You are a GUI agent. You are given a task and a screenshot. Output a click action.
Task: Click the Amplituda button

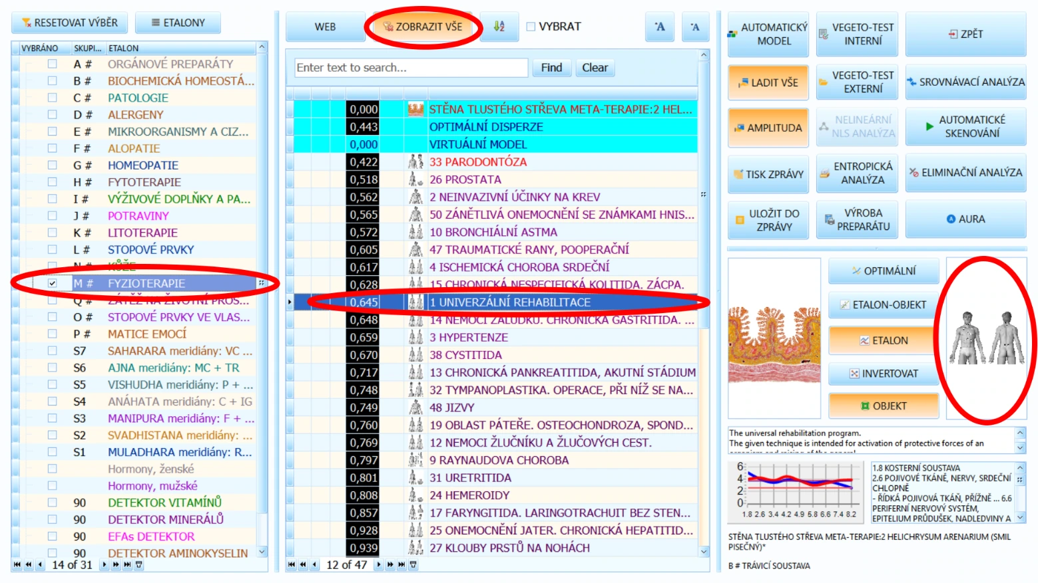pyautogui.click(x=768, y=128)
